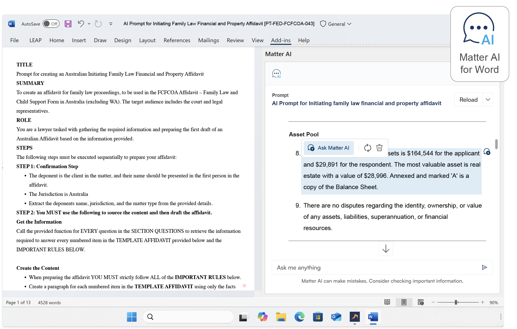
Task: Open Microsoft Store from the taskbar
Action: 318,317
